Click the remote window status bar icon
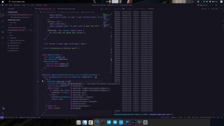224x126 pixels. click(x=2, y=118)
